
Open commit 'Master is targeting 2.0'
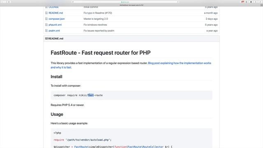(96, 19)
